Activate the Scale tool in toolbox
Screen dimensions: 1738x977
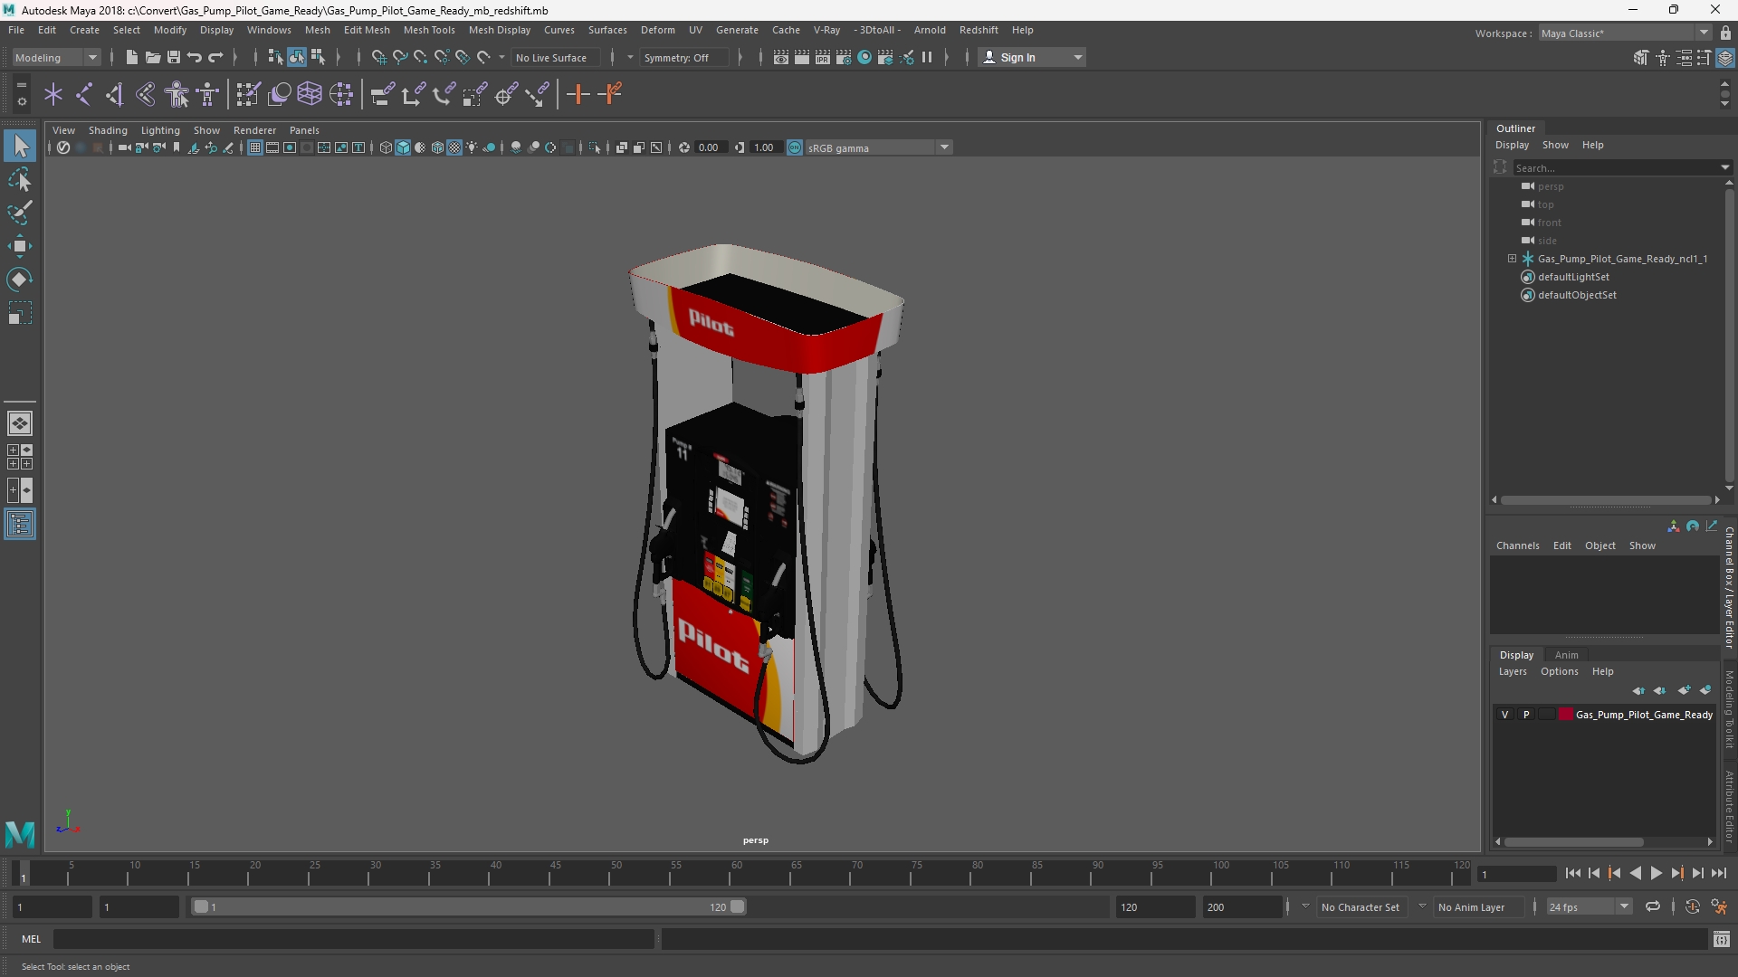tap(20, 313)
